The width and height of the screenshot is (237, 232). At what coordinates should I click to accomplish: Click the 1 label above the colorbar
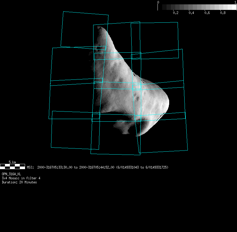point(235,2)
